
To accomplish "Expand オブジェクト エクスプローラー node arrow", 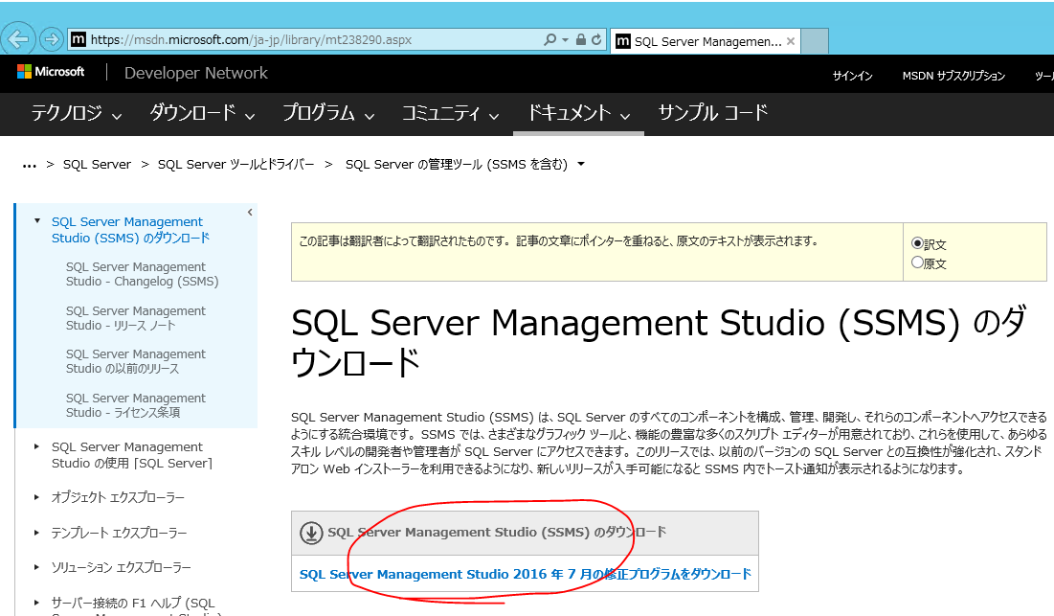I will (x=37, y=497).
